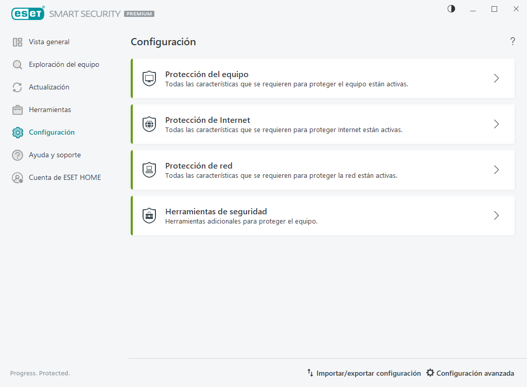Image resolution: width=527 pixels, height=387 pixels.
Task: Select Configuración in the sidebar menu
Action: [x=51, y=133]
